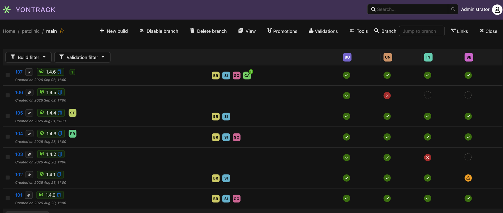Image resolution: width=503 pixels, height=213 pixels.
Task: Go to the petclinic project breadcrumb
Action: [31, 31]
